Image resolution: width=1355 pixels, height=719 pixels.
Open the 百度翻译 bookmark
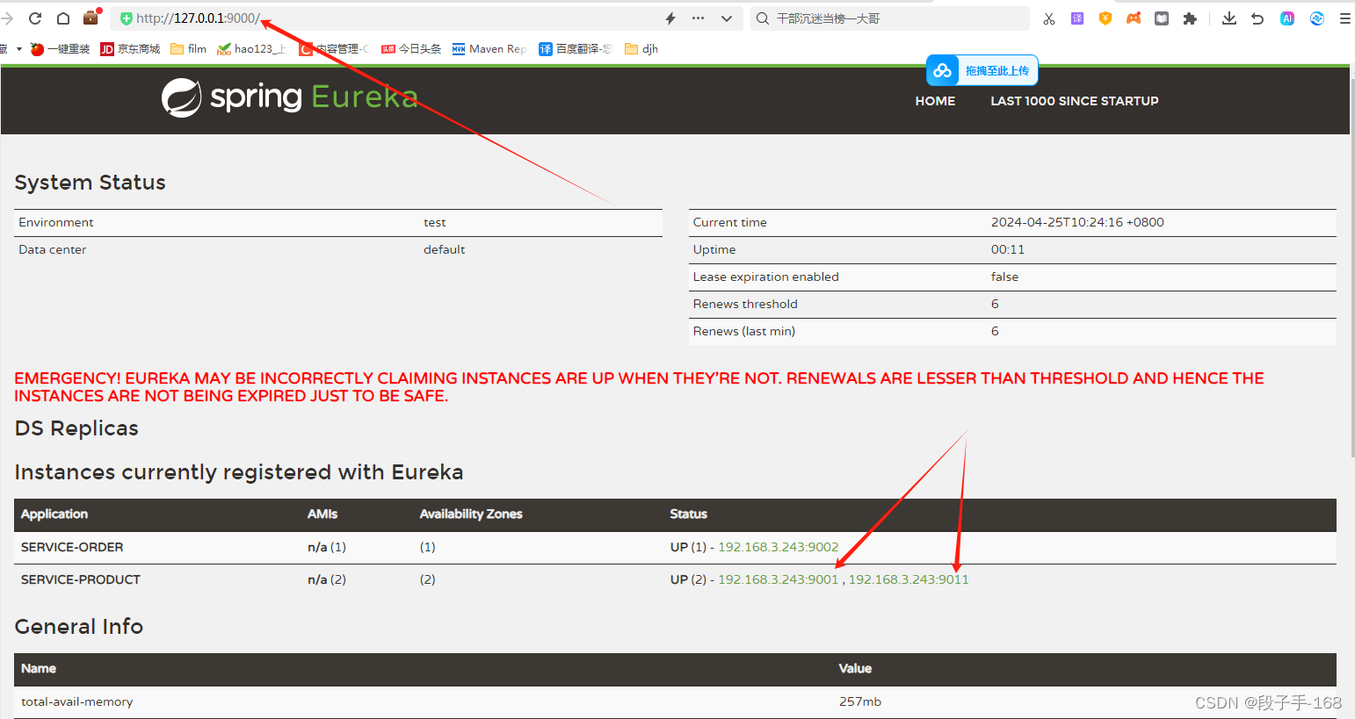pos(576,49)
